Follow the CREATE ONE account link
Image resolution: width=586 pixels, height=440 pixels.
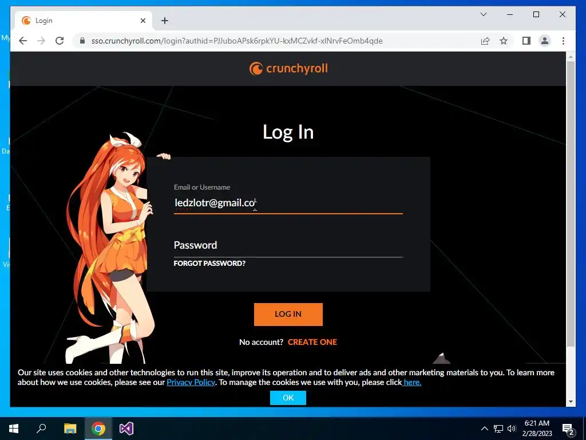coord(312,342)
